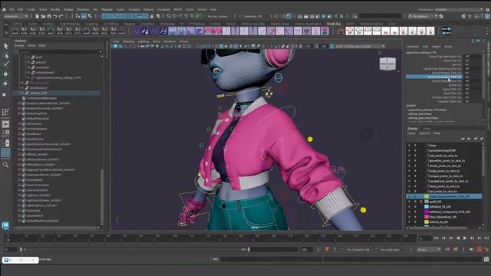Toggle P playback for lefthand_FK_DR layer
Screen dimensions: 491x276
415,206
